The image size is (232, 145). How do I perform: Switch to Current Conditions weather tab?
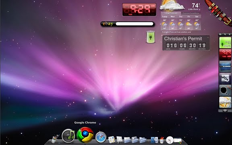191,13
